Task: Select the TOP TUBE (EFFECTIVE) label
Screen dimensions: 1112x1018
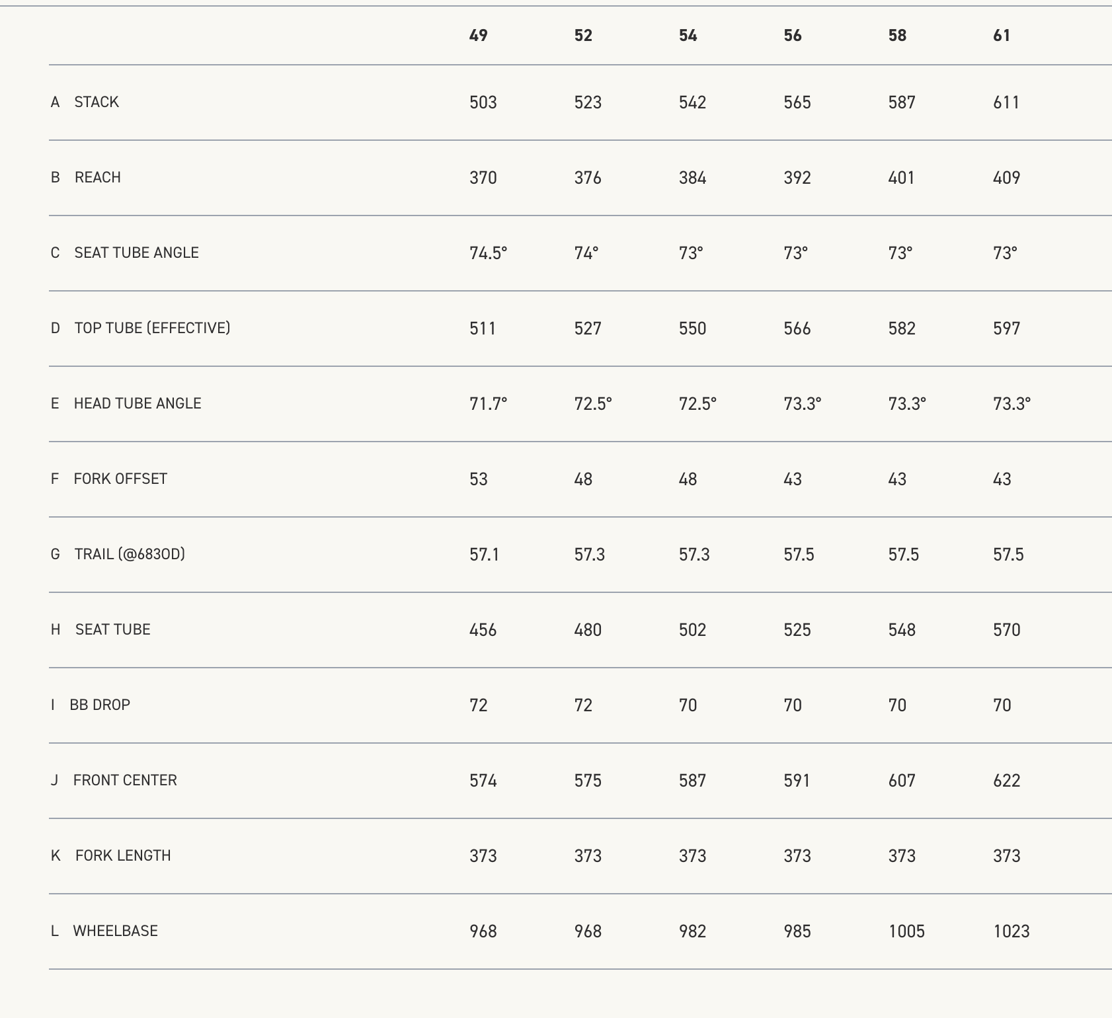Action: pos(152,329)
